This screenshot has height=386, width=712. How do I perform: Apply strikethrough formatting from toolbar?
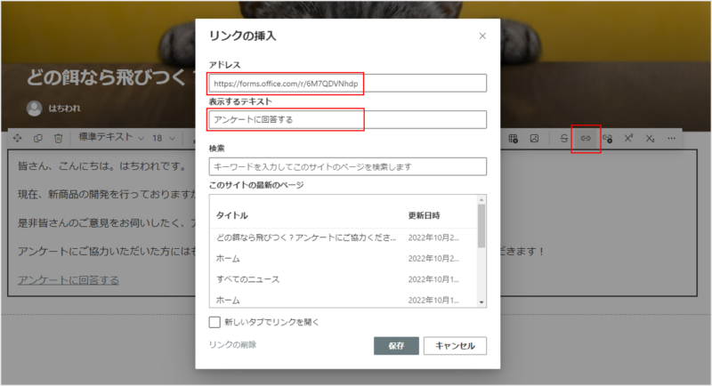click(564, 139)
